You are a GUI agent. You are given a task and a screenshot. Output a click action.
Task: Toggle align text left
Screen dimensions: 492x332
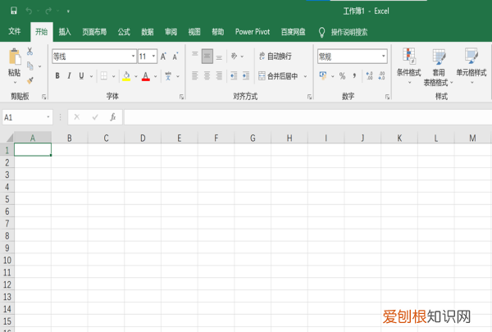click(195, 75)
